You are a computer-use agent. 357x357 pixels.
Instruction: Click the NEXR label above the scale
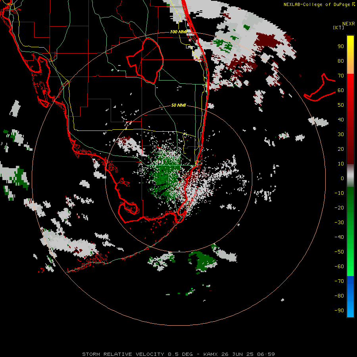pos(349,24)
